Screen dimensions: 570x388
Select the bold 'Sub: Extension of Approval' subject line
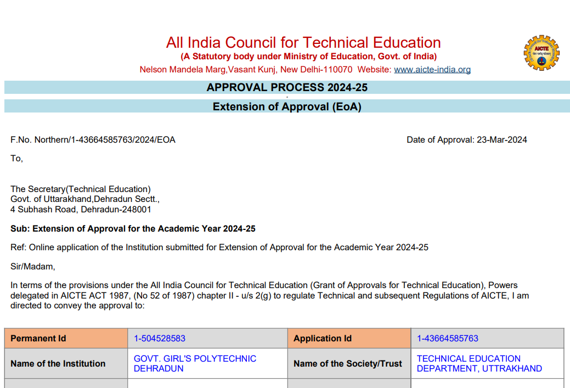[x=133, y=229]
